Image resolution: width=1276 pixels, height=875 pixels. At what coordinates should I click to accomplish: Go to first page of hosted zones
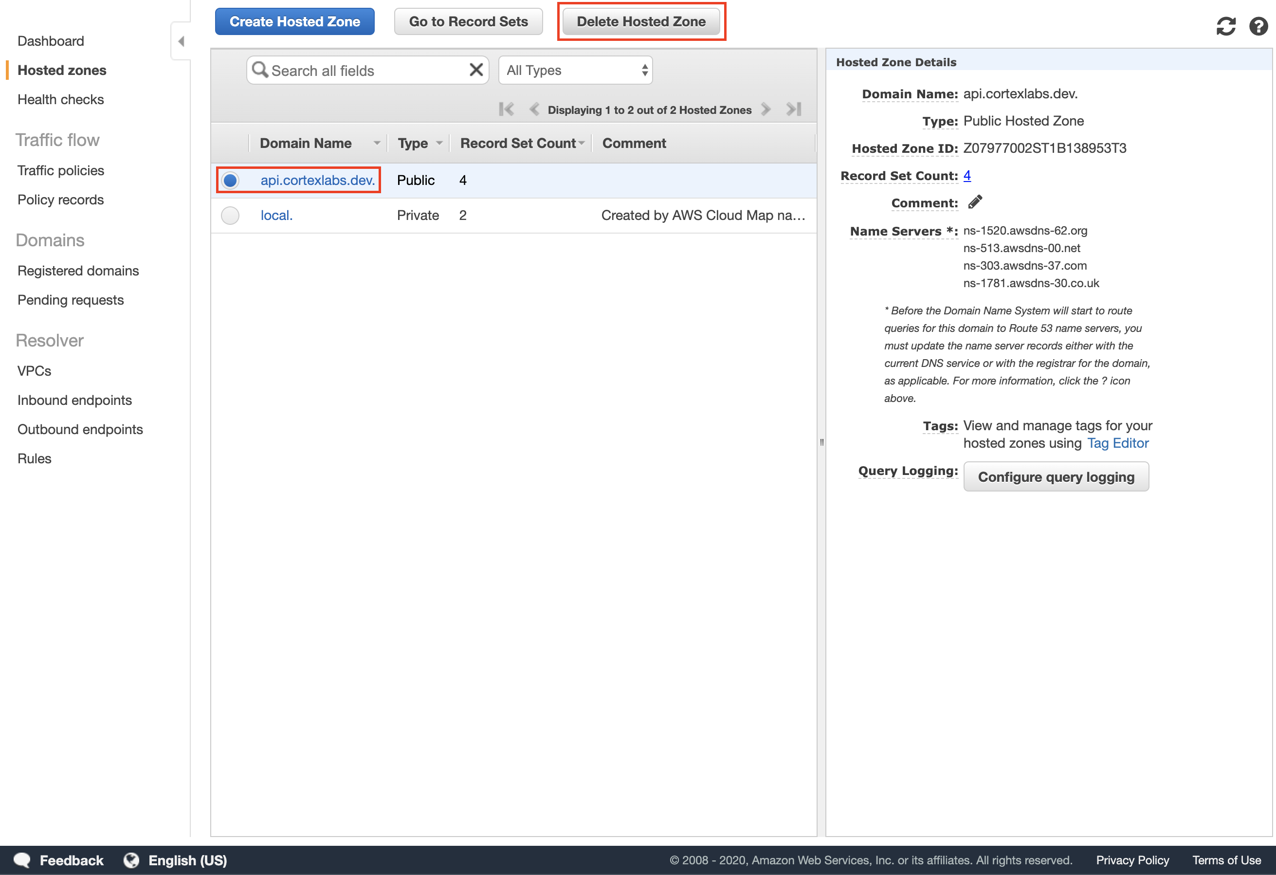(506, 109)
